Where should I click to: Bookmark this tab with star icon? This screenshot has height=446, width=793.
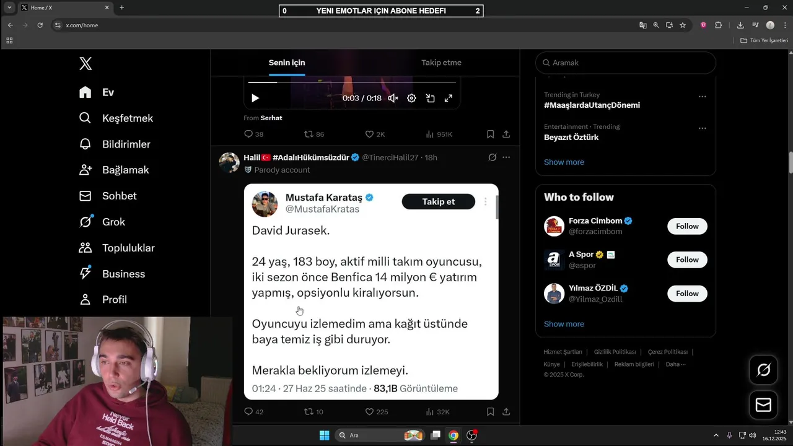tap(683, 25)
